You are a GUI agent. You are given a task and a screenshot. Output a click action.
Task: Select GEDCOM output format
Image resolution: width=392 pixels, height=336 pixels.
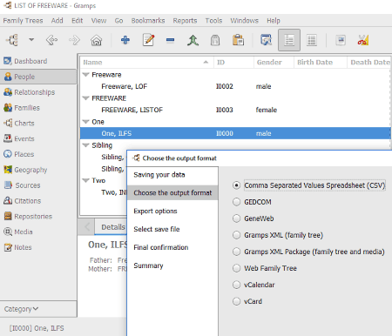click(x=252, y=202)
